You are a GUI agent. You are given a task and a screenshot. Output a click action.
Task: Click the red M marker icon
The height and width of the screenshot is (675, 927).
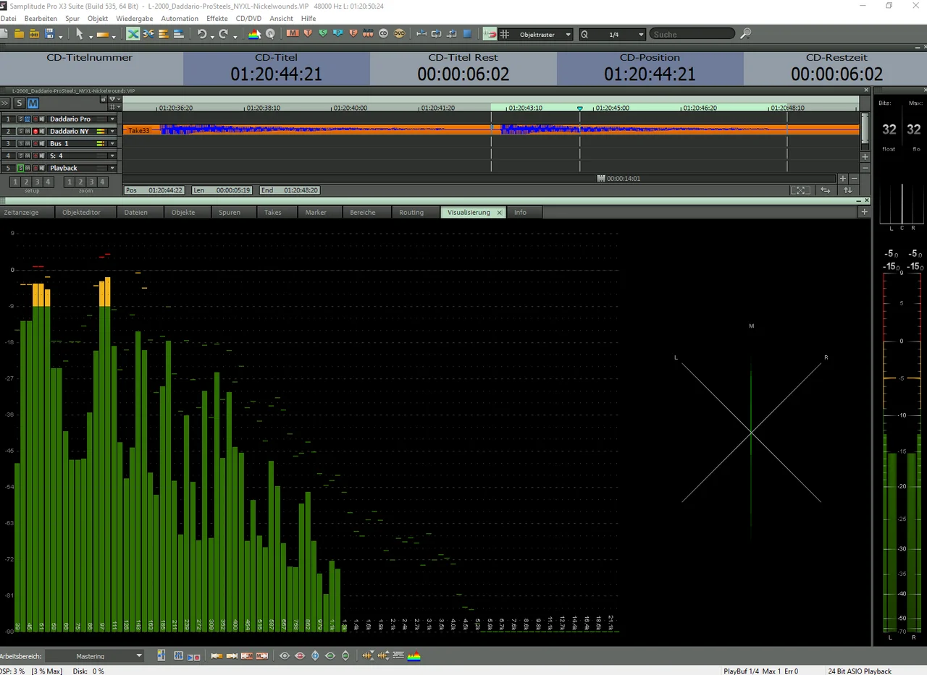(292, 34)
